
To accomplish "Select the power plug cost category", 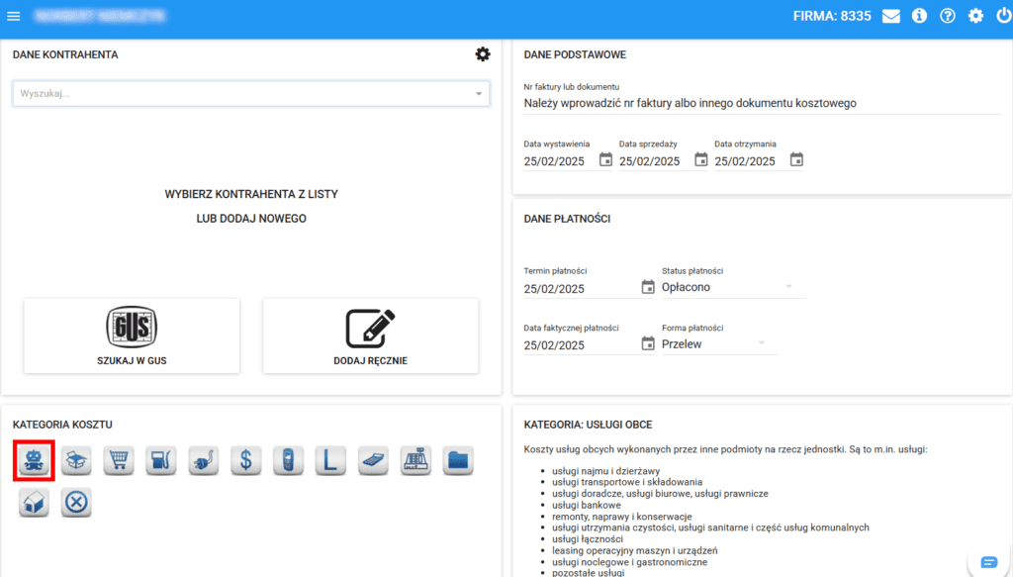I will pos(204,460).
